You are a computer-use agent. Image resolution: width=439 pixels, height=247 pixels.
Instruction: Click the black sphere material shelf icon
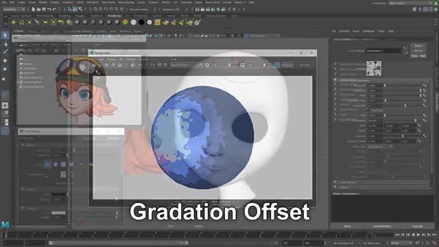141,22
